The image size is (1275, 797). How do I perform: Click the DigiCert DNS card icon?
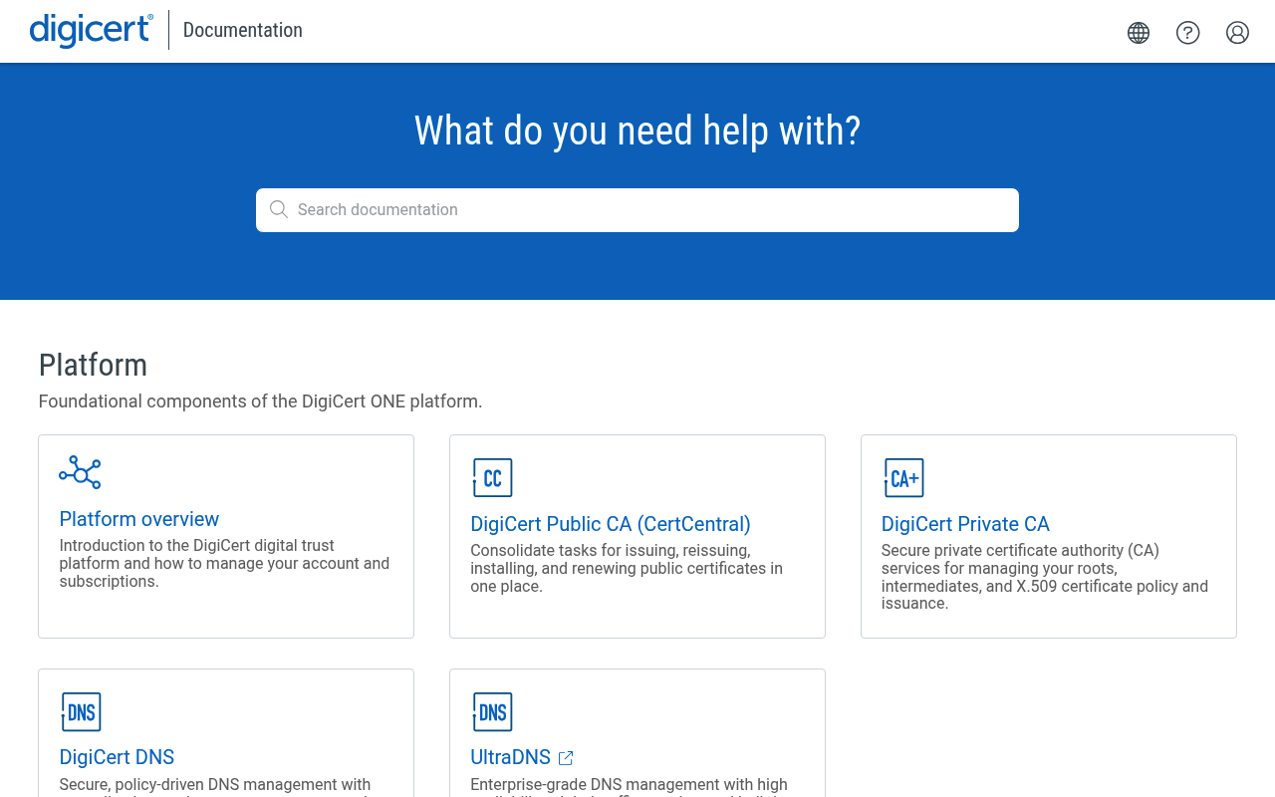(81, 712)
